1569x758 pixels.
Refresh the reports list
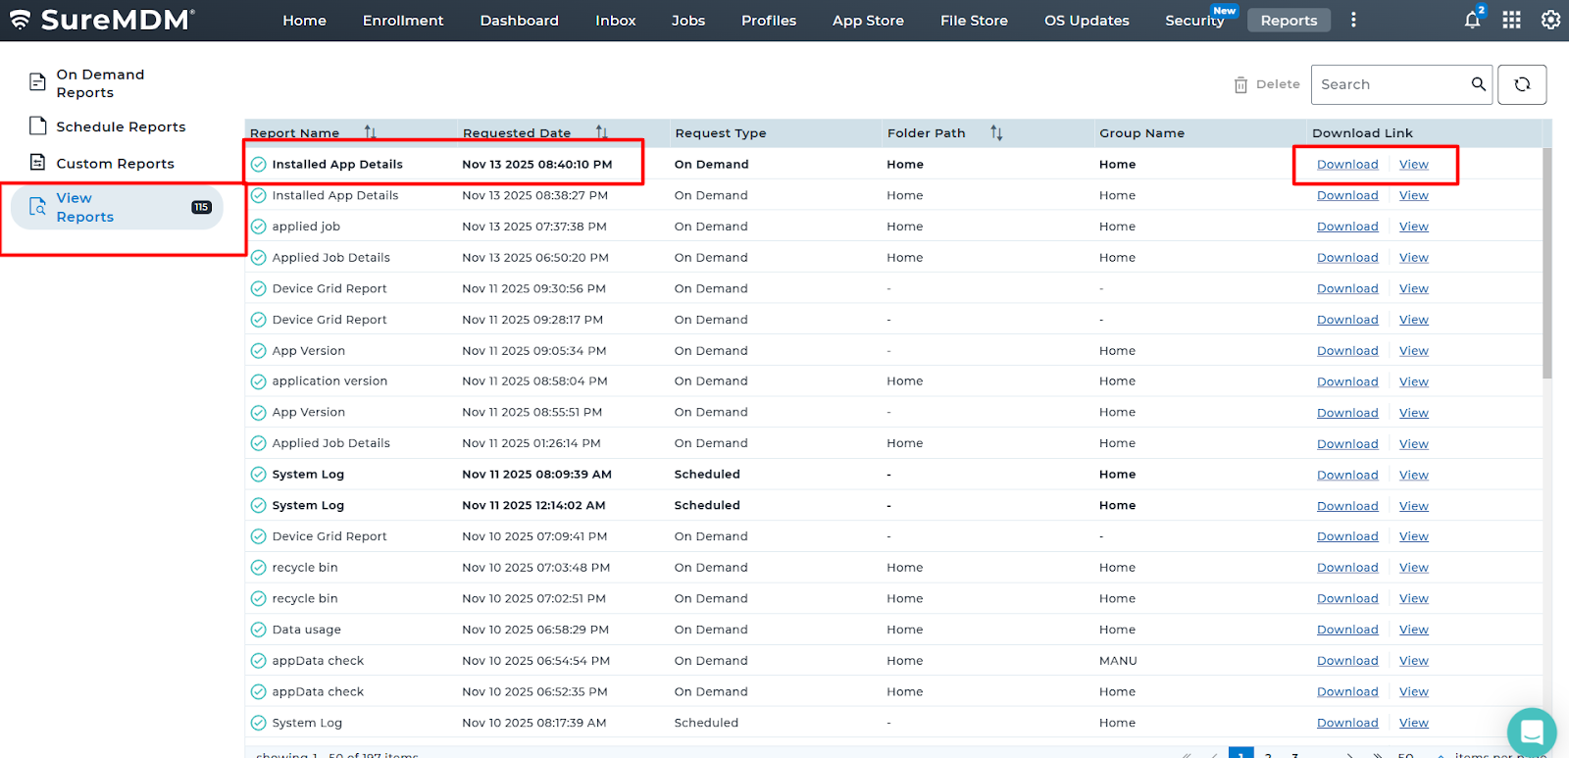[x=1522, y=84]
